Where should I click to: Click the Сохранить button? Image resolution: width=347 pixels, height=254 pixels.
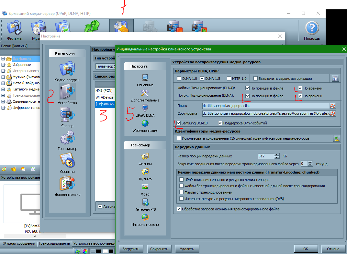159,249
